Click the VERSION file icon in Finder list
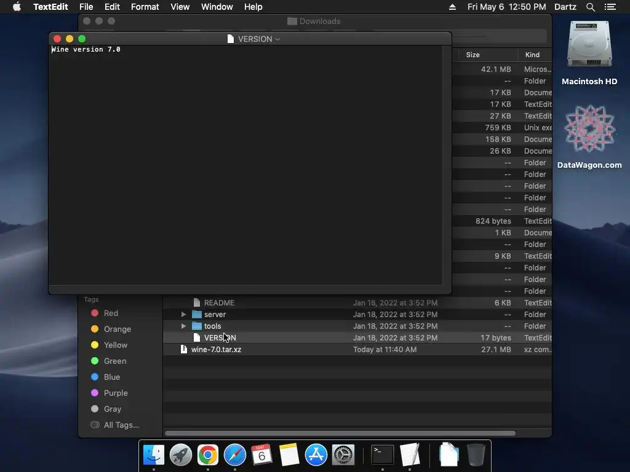 [196, 337]
